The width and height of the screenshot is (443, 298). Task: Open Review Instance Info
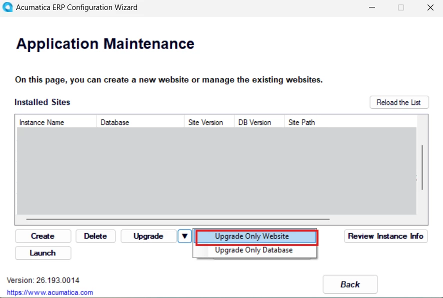(385, 236)
